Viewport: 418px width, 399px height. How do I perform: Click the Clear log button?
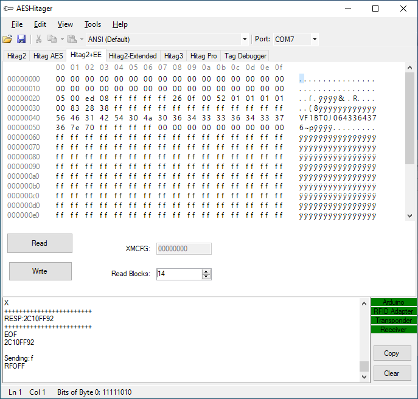pyautogui.click(x=392, y=373)
